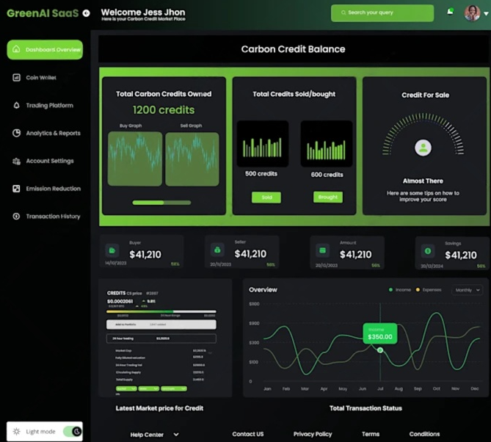
Task: Open the Emission Reduction page
Action: [53, 189]
